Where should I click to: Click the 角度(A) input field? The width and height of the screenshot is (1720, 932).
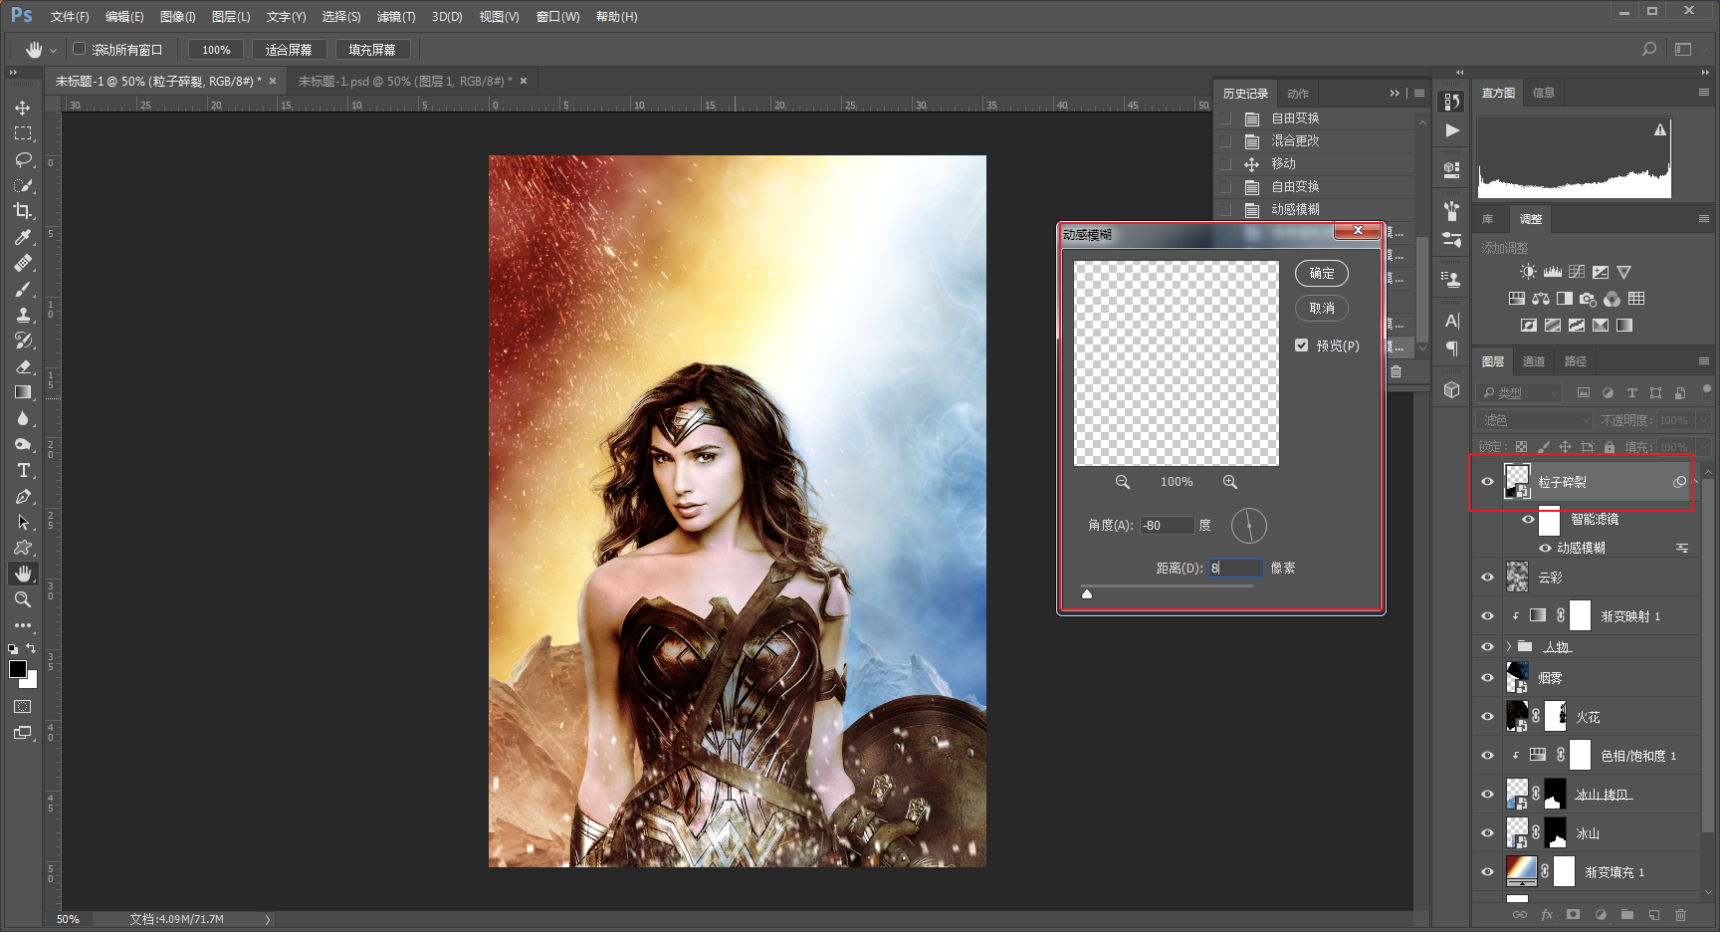1167,526
